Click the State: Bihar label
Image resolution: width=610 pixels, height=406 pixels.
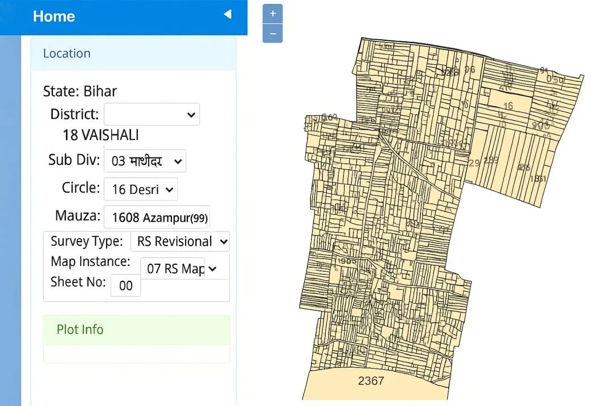(x=80, y=92)
